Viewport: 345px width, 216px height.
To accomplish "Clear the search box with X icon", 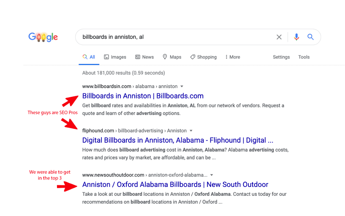I will [279, 37].
